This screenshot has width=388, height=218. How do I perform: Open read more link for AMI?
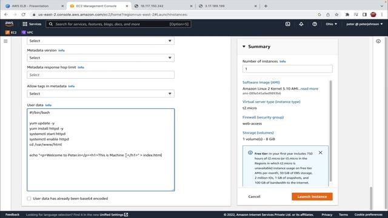(x=309, y=88)
